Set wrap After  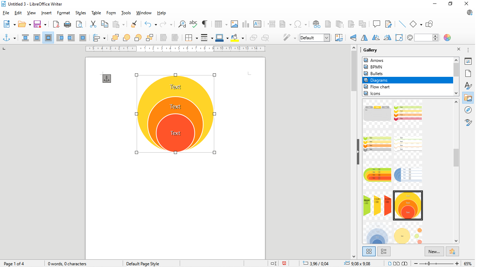click(x=71, y=38)
